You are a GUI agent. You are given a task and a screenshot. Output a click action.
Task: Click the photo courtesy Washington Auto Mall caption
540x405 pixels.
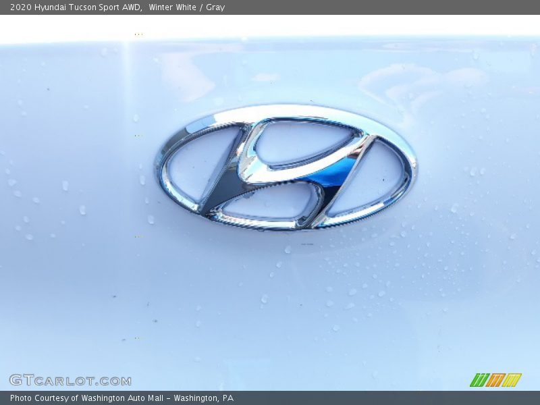pos(122,398)
